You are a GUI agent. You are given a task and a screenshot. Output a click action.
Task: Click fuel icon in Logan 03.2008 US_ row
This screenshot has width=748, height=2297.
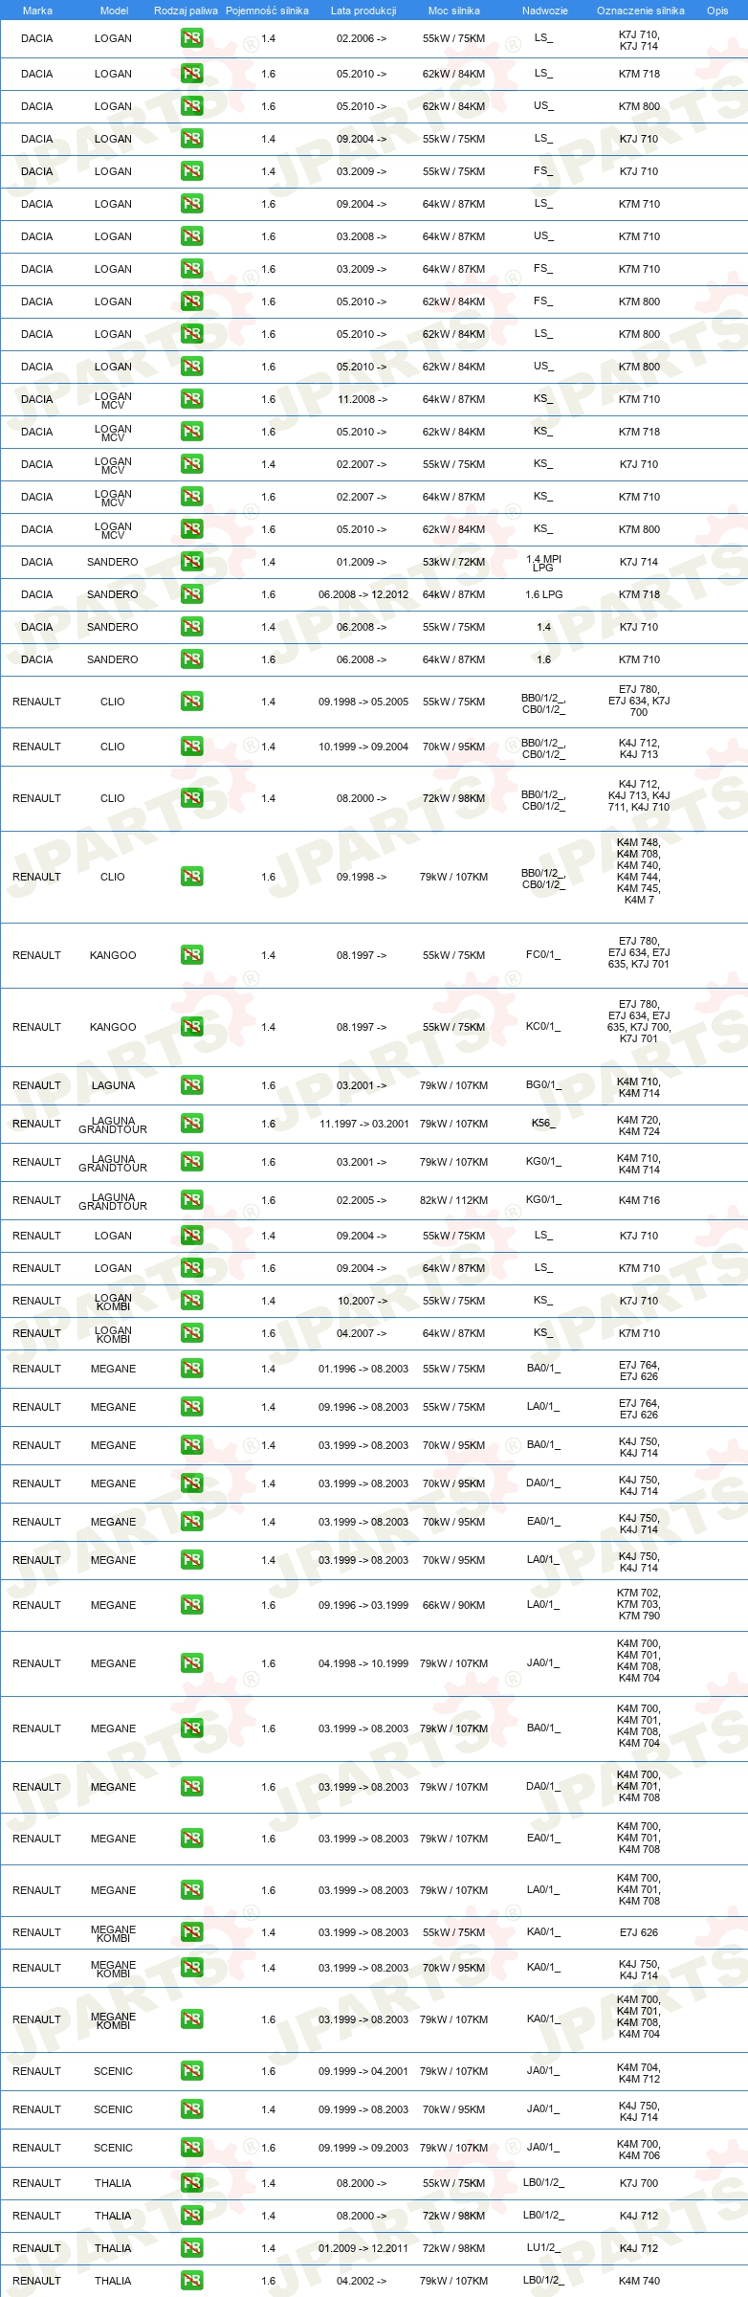coord(191,236)
